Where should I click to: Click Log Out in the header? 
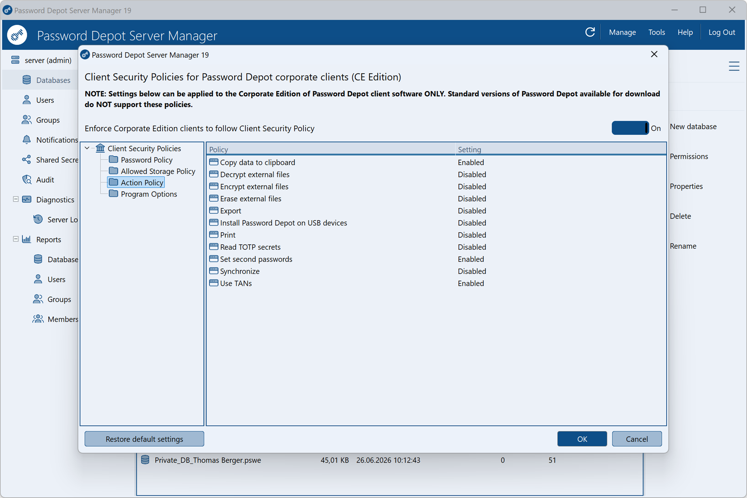click(x=721, y=32)
